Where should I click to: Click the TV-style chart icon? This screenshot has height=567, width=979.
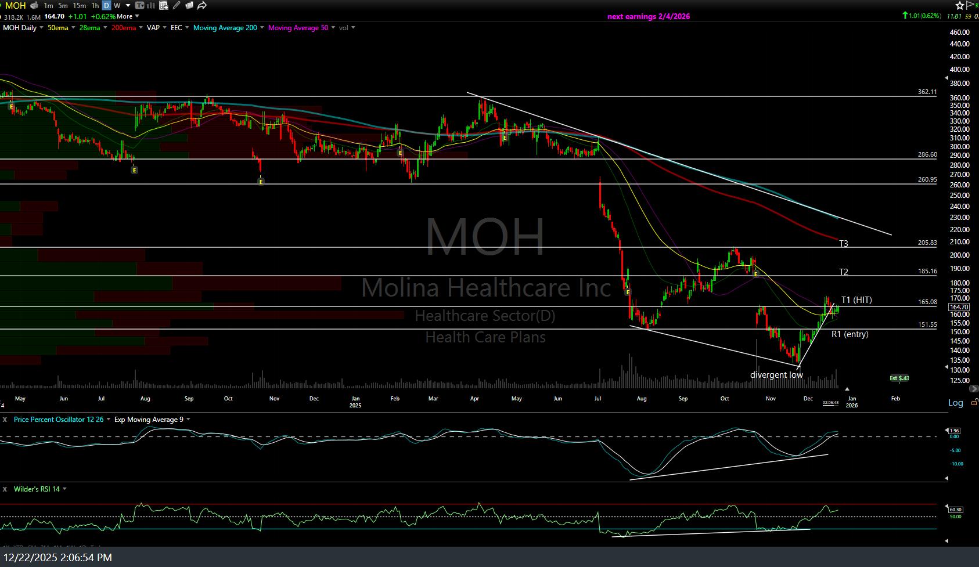point(139,5)
